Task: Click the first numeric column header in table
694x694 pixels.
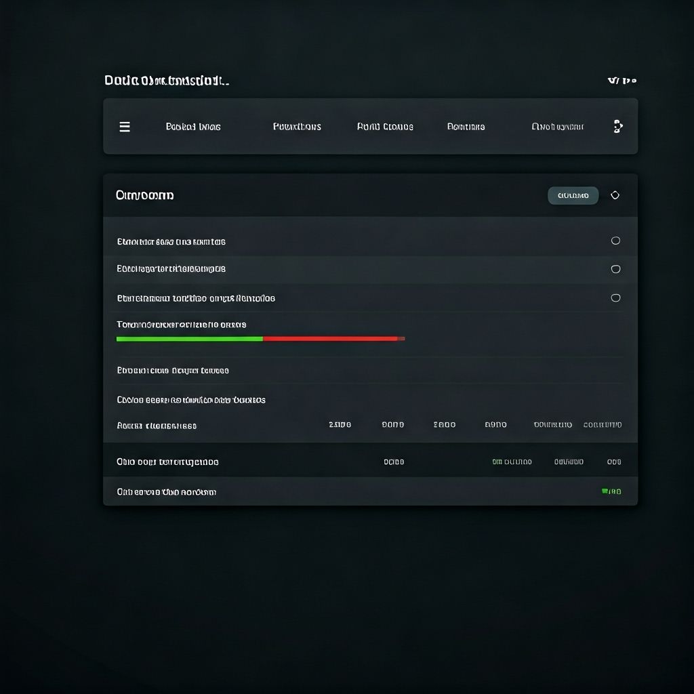Action: click(x=340, y=425)
